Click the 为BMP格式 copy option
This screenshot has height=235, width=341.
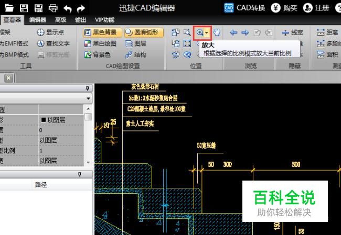click(14, 54)
